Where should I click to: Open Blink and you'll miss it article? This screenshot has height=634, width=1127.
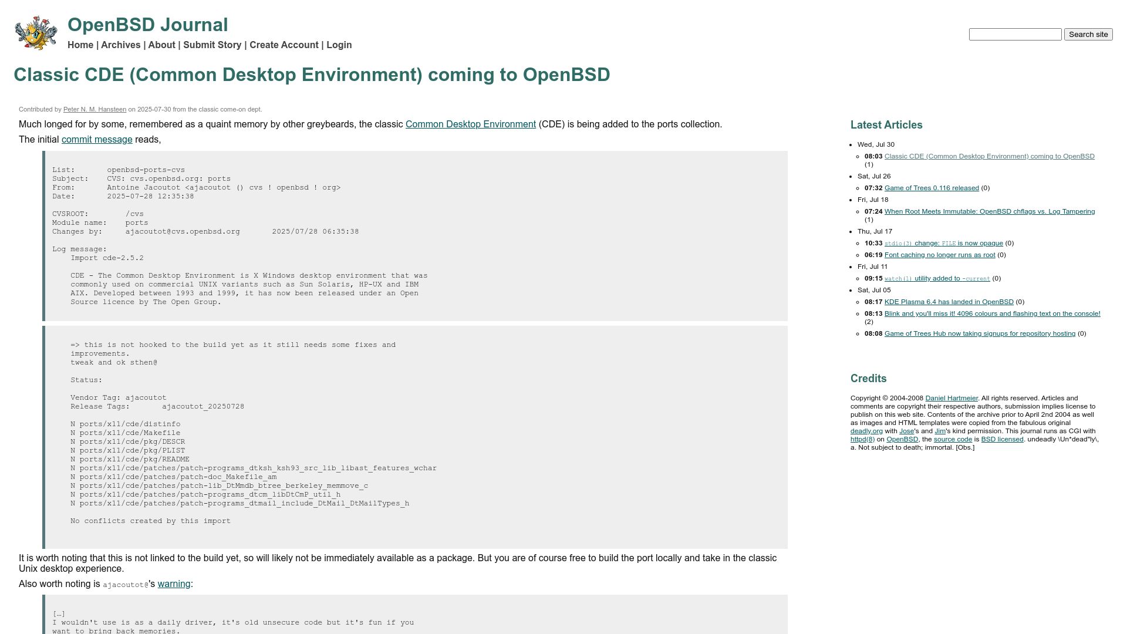click(992, 313)
